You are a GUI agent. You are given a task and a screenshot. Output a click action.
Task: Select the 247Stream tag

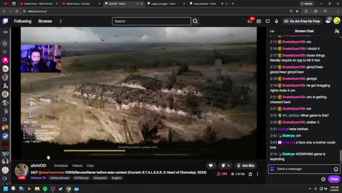(81, 178)
